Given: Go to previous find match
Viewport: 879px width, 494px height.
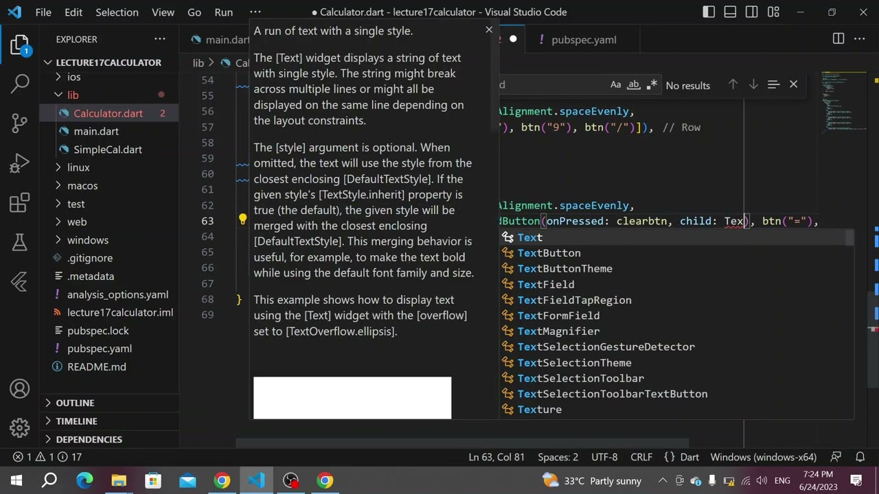Looking at the screenshot, I should coord(733,84).
